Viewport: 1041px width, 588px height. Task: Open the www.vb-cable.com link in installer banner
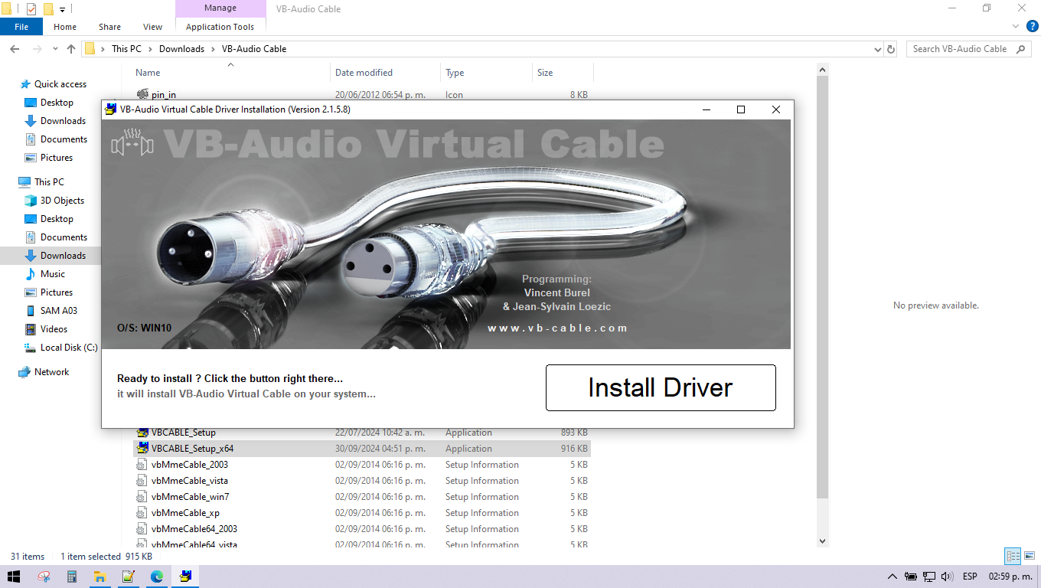(557, 328)
